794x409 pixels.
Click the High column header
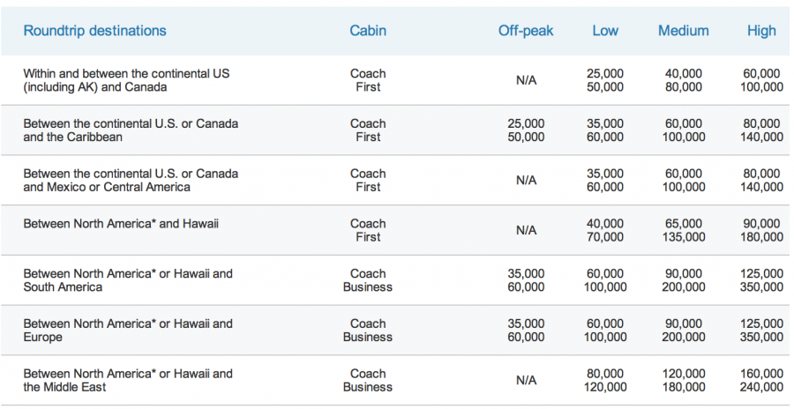coord(761,31)
